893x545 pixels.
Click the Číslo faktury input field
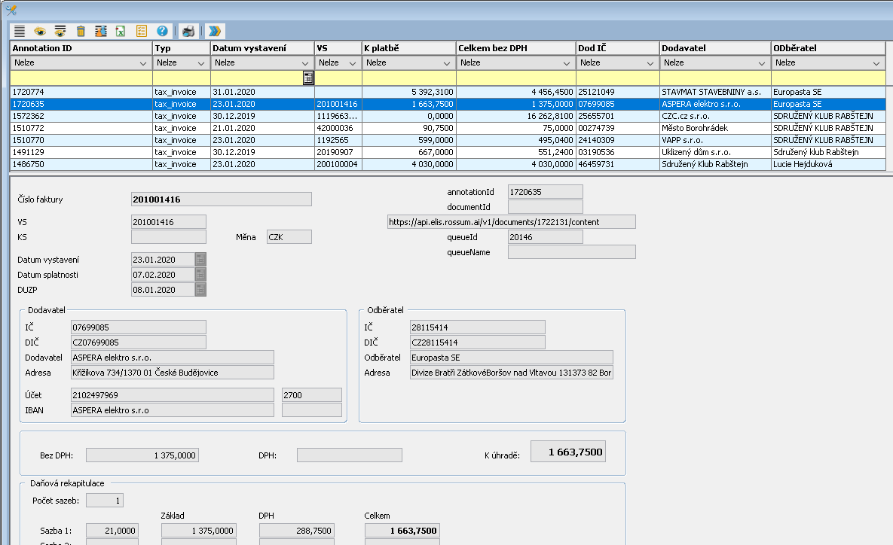point(221,199)
